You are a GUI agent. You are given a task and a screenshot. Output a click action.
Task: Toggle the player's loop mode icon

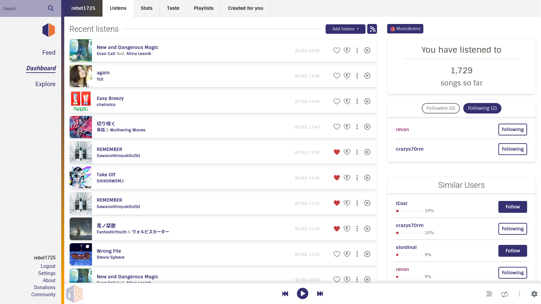[x=504, y=294]
